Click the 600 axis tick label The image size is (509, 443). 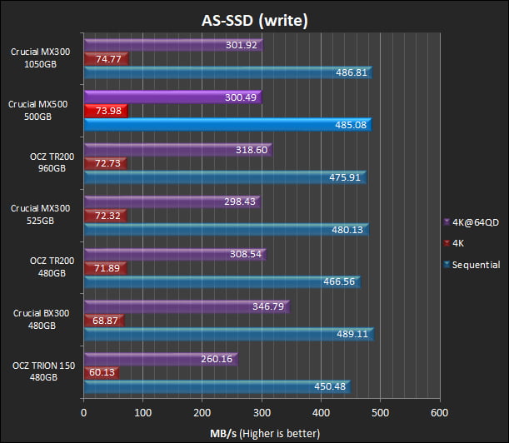(440, 413)
